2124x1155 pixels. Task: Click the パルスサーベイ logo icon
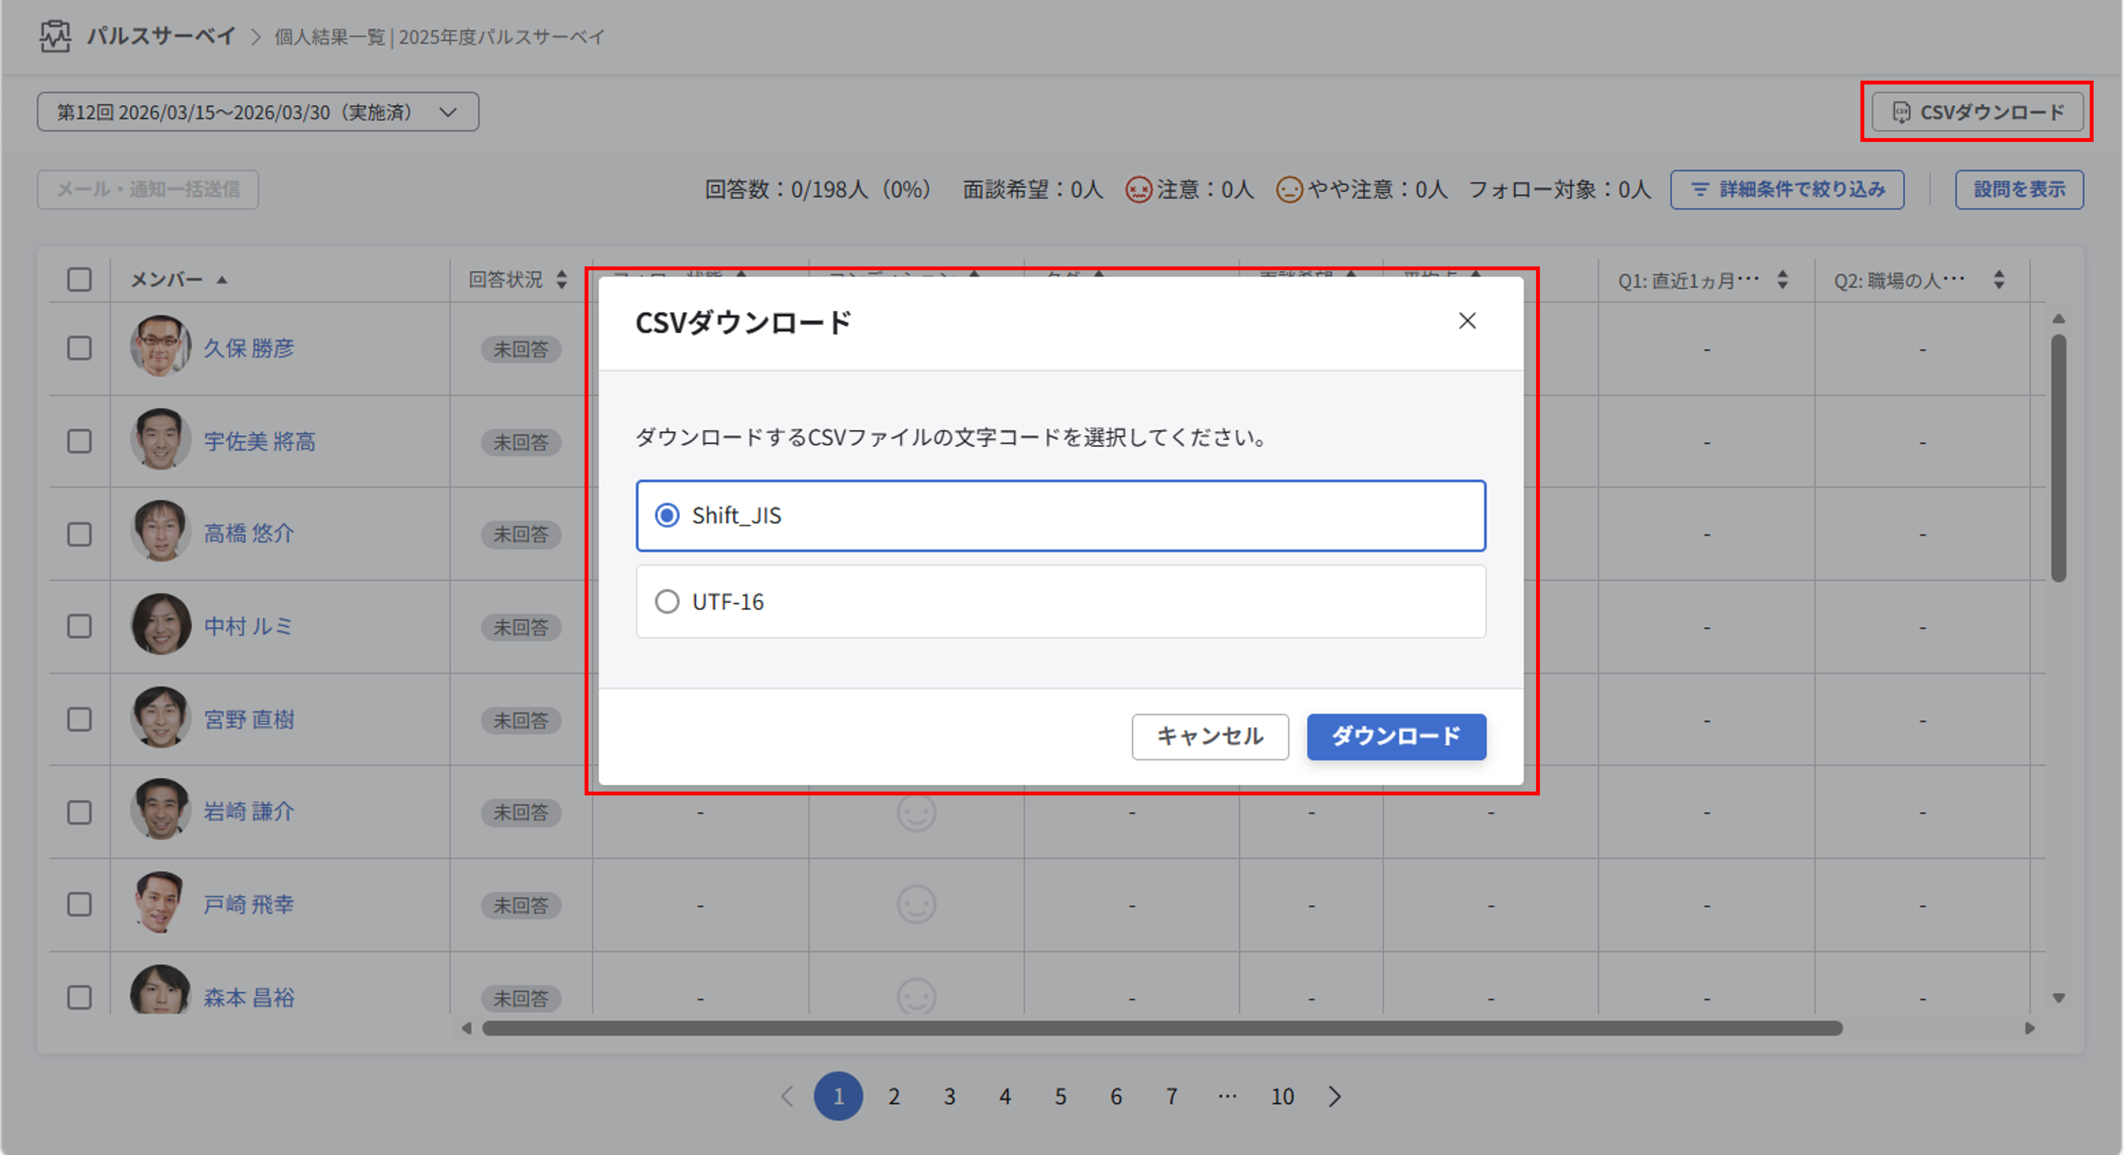pyautogui.click(x=55, y=36)
